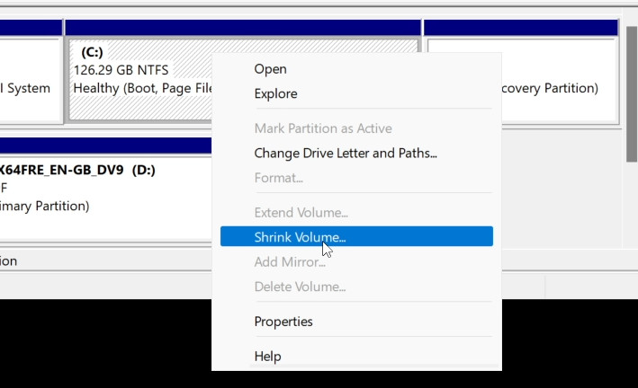Click the disabled Format menu entry
Image resolution: width=638 pixels, height=388 pixels.
279,178
